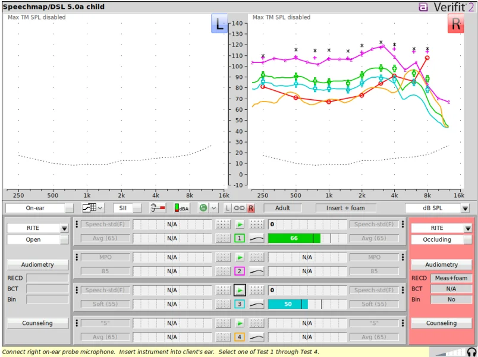The image size is (478, 357).
Task: Toggle the SII display button
Action: [127, 208]
